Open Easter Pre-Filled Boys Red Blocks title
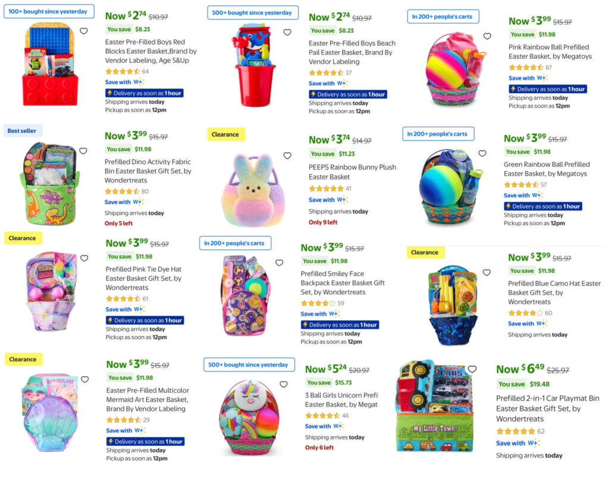This screenshot has height=481, width=609. click(150, 51)
